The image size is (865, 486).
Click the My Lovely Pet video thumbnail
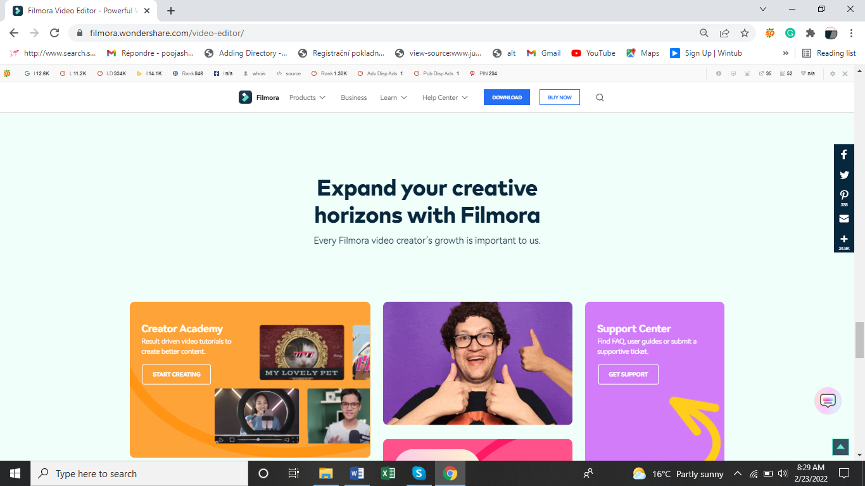(x=302, y=352)
